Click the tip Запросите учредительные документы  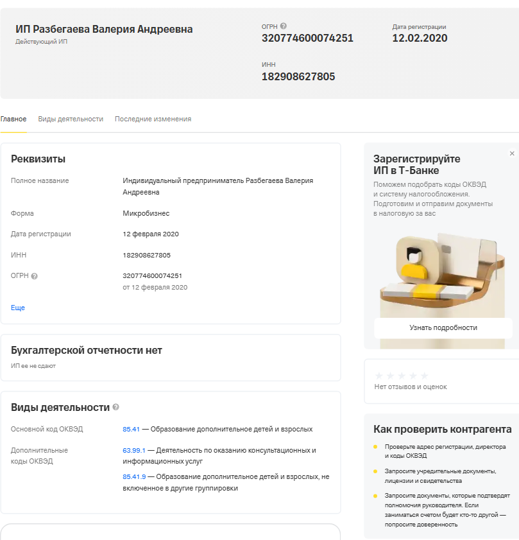click(x=441, y=476)
